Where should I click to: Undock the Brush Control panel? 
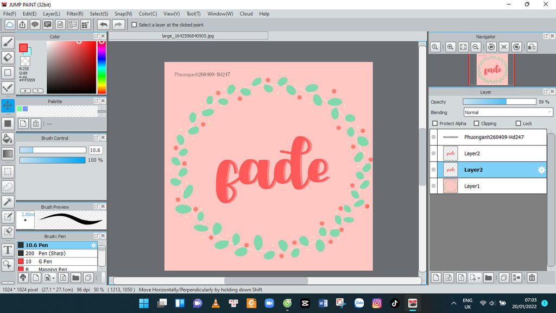[96, 137]
